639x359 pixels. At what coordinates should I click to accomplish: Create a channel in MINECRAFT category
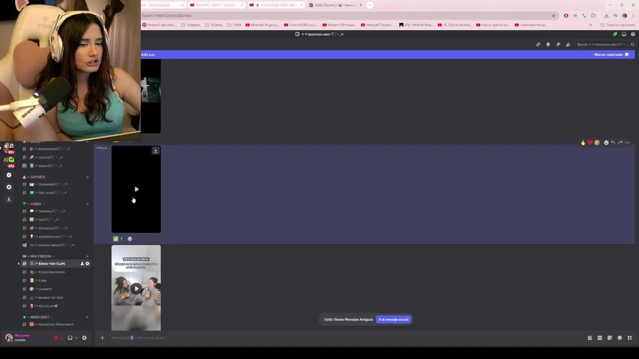(87, 317)
